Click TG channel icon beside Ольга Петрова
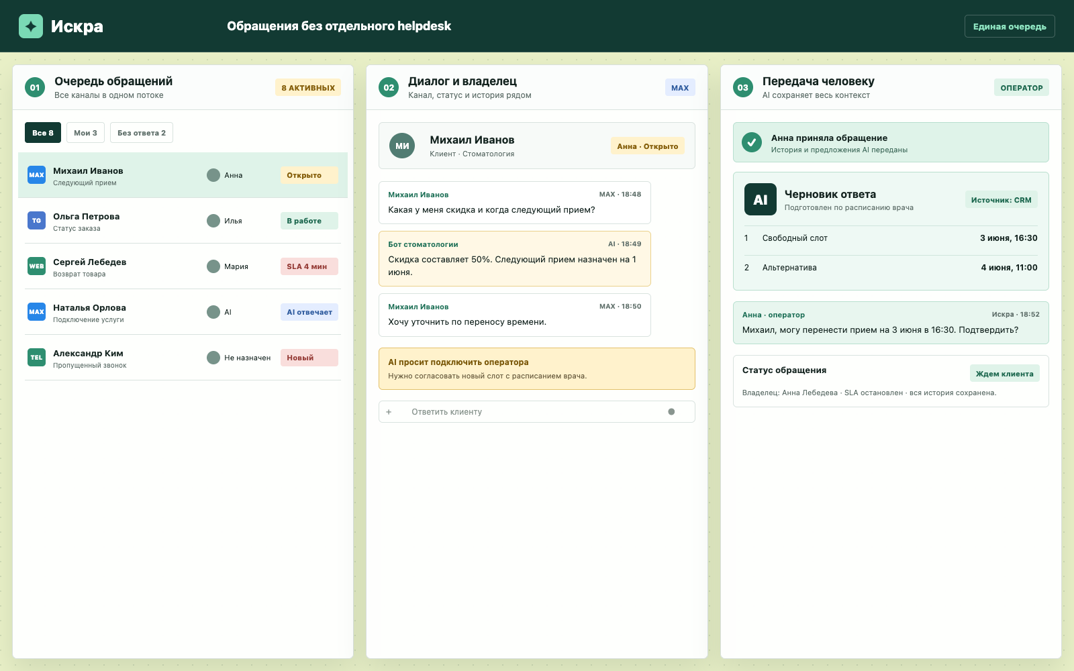 click(36, 221)
